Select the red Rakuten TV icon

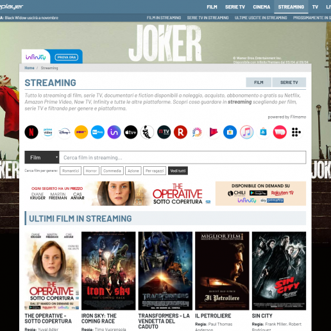(180, 132)
